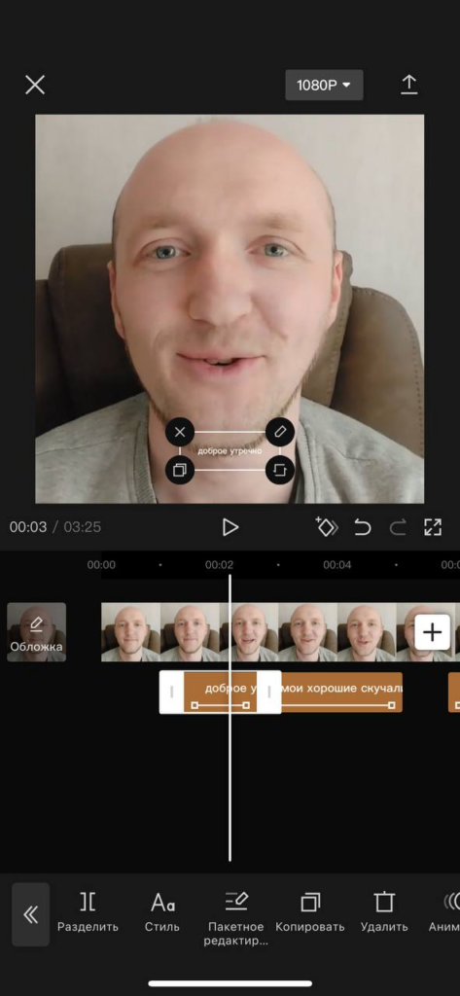460x996 pixels.
Task: Tap the rotate-scale handle on text box
Action: (279, 470)
